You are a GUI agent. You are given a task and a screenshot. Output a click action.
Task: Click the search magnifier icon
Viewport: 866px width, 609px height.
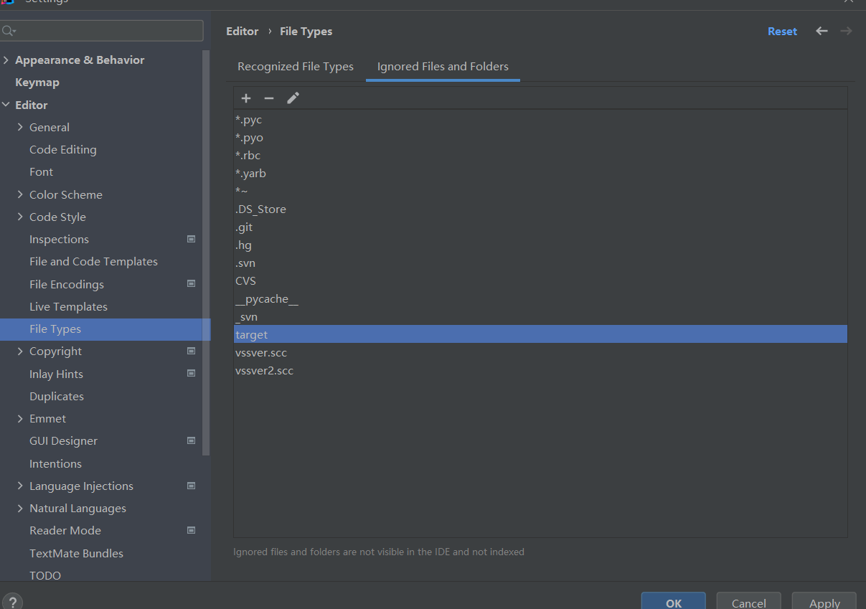(9, 31)
